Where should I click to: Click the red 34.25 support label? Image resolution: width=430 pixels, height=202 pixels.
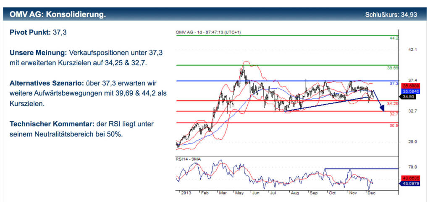tap(393, 104)
